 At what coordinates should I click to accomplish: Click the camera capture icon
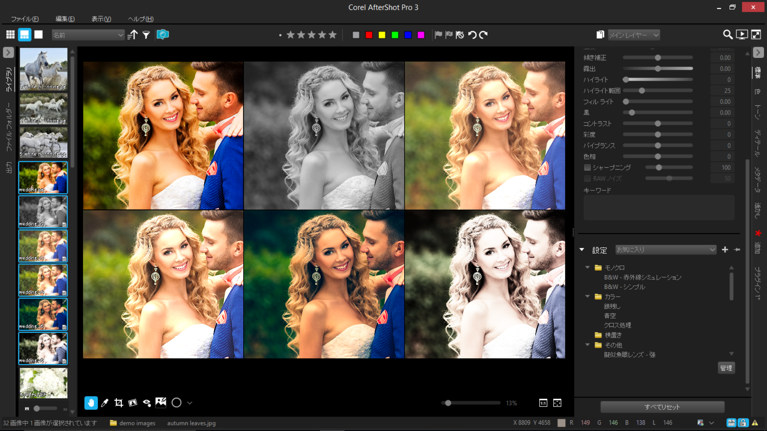(163, 35)
